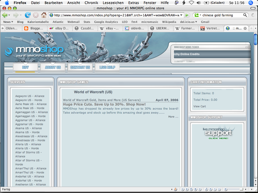Open the Google Analytics bookmark

pos(106,22)
